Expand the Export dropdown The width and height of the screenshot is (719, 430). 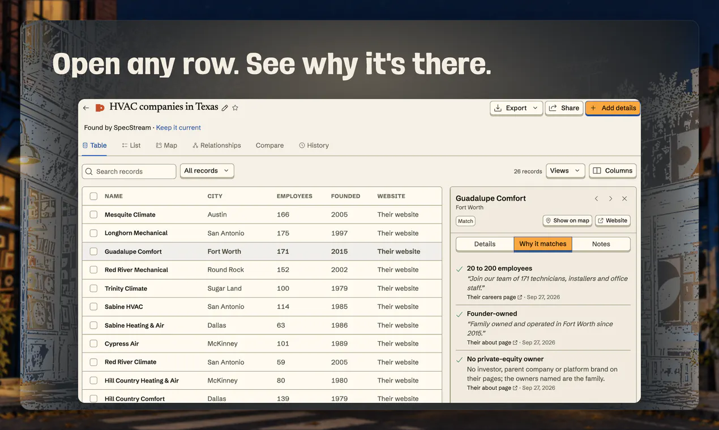pos(516,108)
